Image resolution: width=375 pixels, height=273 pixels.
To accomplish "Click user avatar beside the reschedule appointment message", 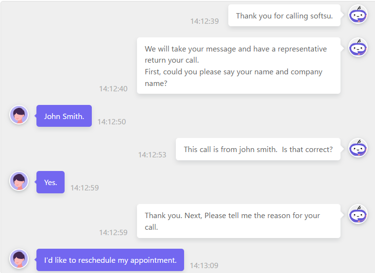I will point(19,259).
